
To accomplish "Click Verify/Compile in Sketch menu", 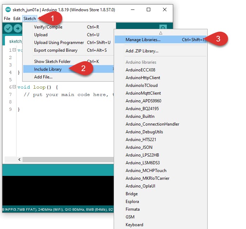I will pyautogui.click(x=48, y=27).
